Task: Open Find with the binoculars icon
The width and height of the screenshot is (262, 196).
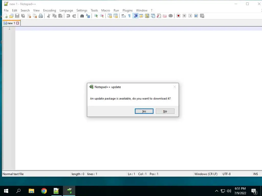Action: 82,16
